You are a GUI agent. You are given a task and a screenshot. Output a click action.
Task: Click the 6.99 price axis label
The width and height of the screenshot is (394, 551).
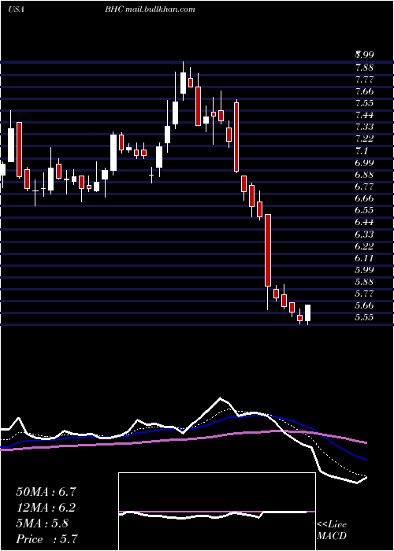click(364, 162)
